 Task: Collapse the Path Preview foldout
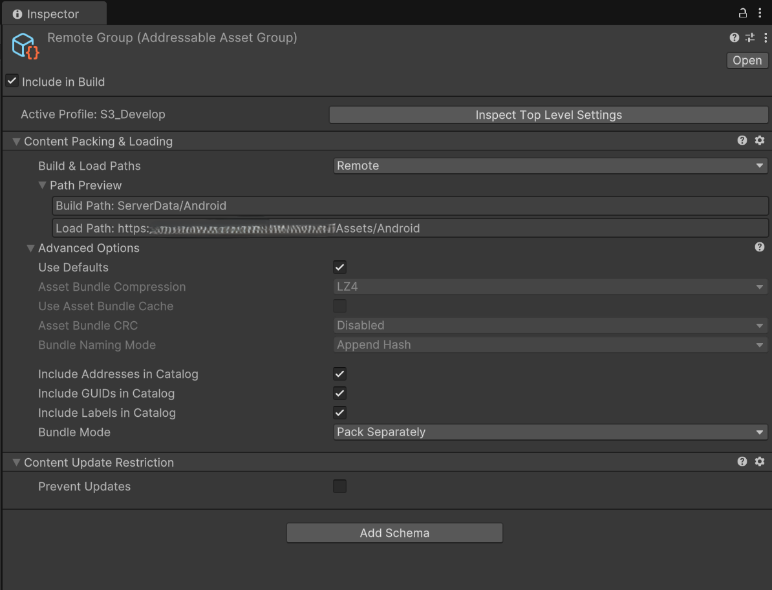tap(42, 185)
